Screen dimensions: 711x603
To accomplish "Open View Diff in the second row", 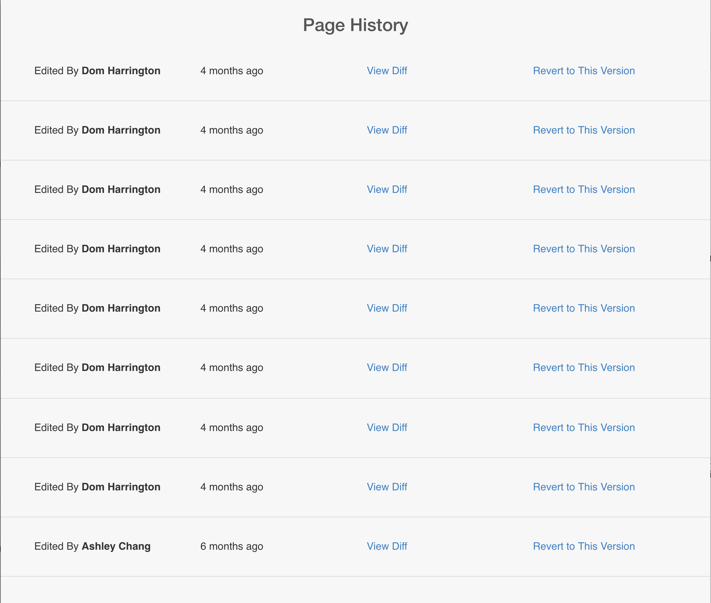I will [387, 130].
